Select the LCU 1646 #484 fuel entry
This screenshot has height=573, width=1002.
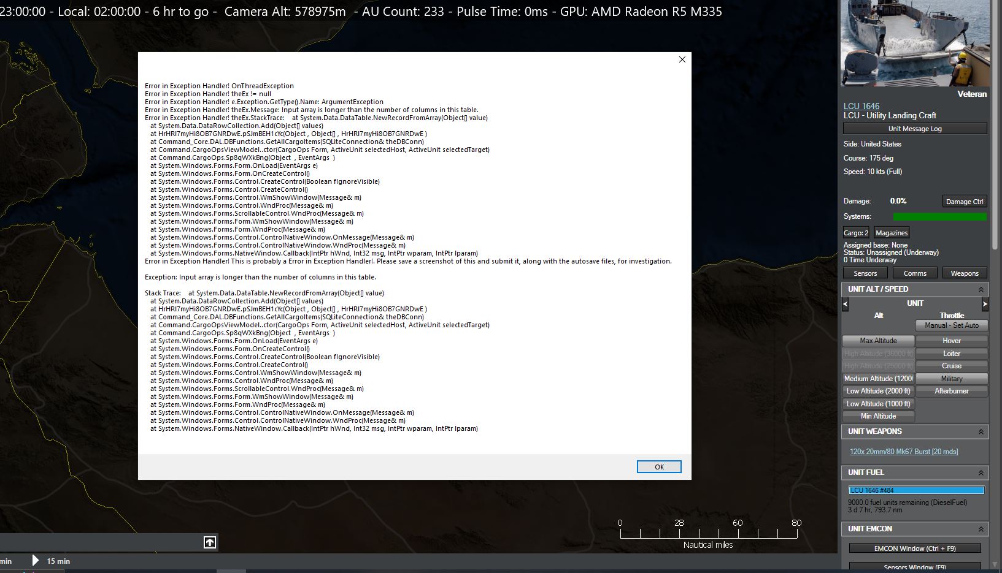click(916, 490)
